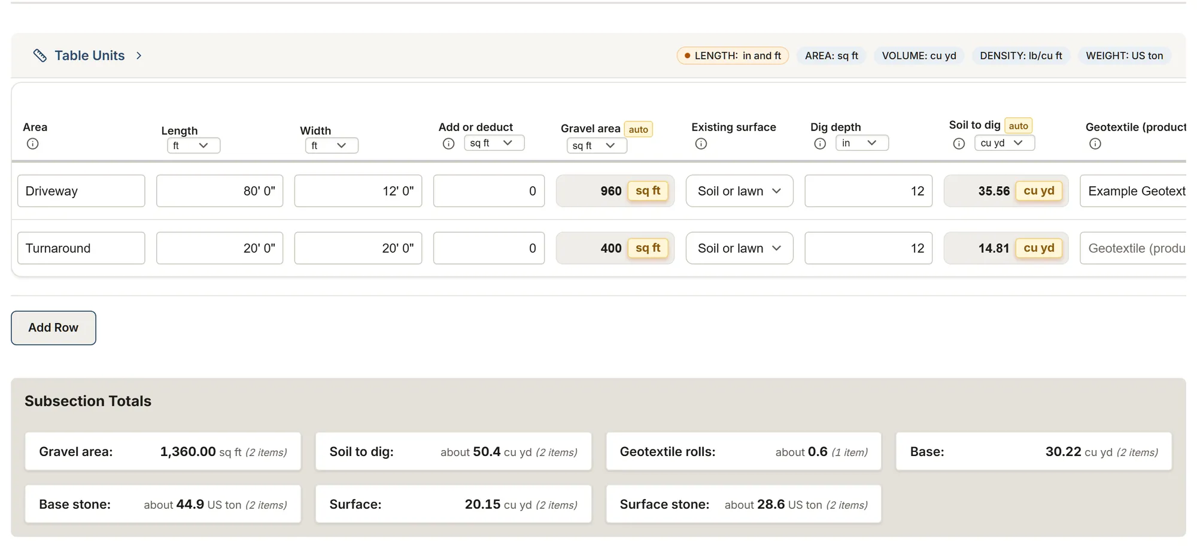Click the VOLUME: cu yd chip
Screen dimensions: 1197x547
pos(919,56)
